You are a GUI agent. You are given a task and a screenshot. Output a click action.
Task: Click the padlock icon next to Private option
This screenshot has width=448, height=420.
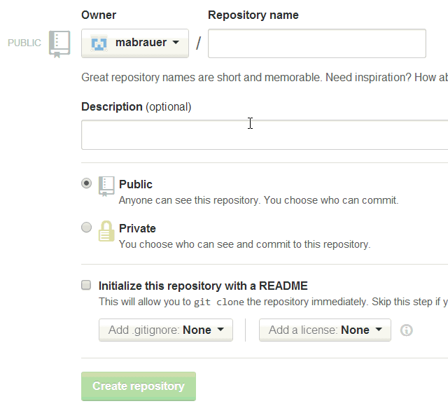coord(106,231)
